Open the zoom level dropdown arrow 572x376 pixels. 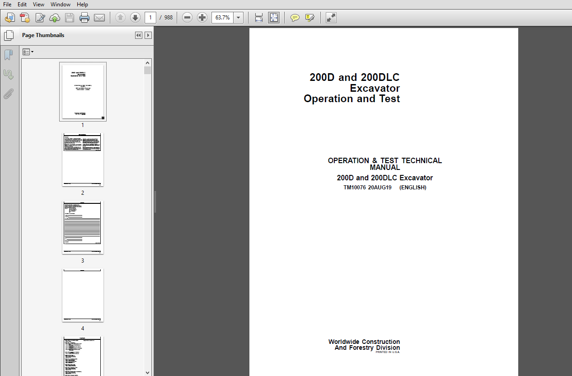point(239,18)
